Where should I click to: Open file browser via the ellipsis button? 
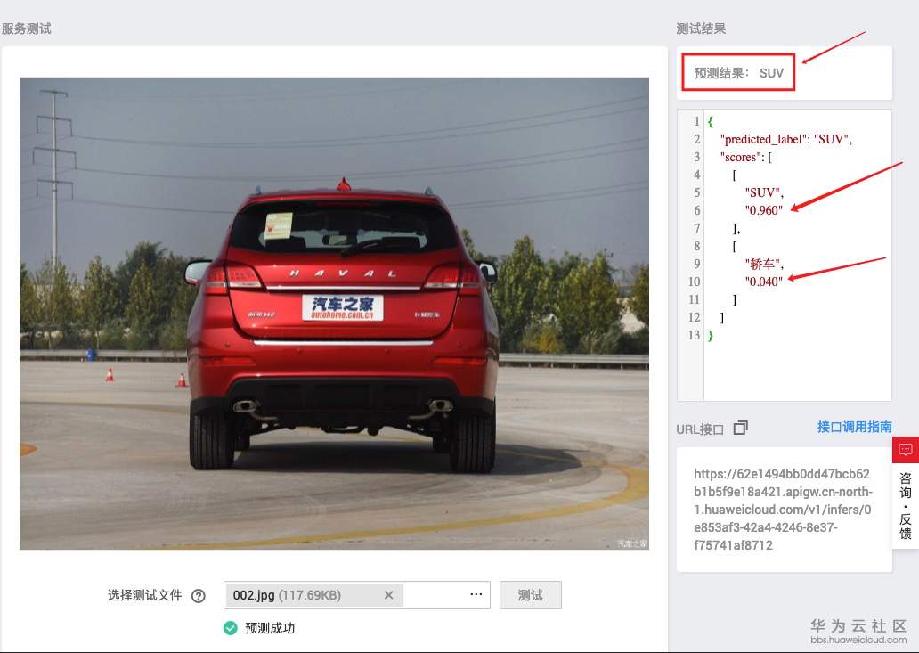pyautogui.click(x=476, y=594)
